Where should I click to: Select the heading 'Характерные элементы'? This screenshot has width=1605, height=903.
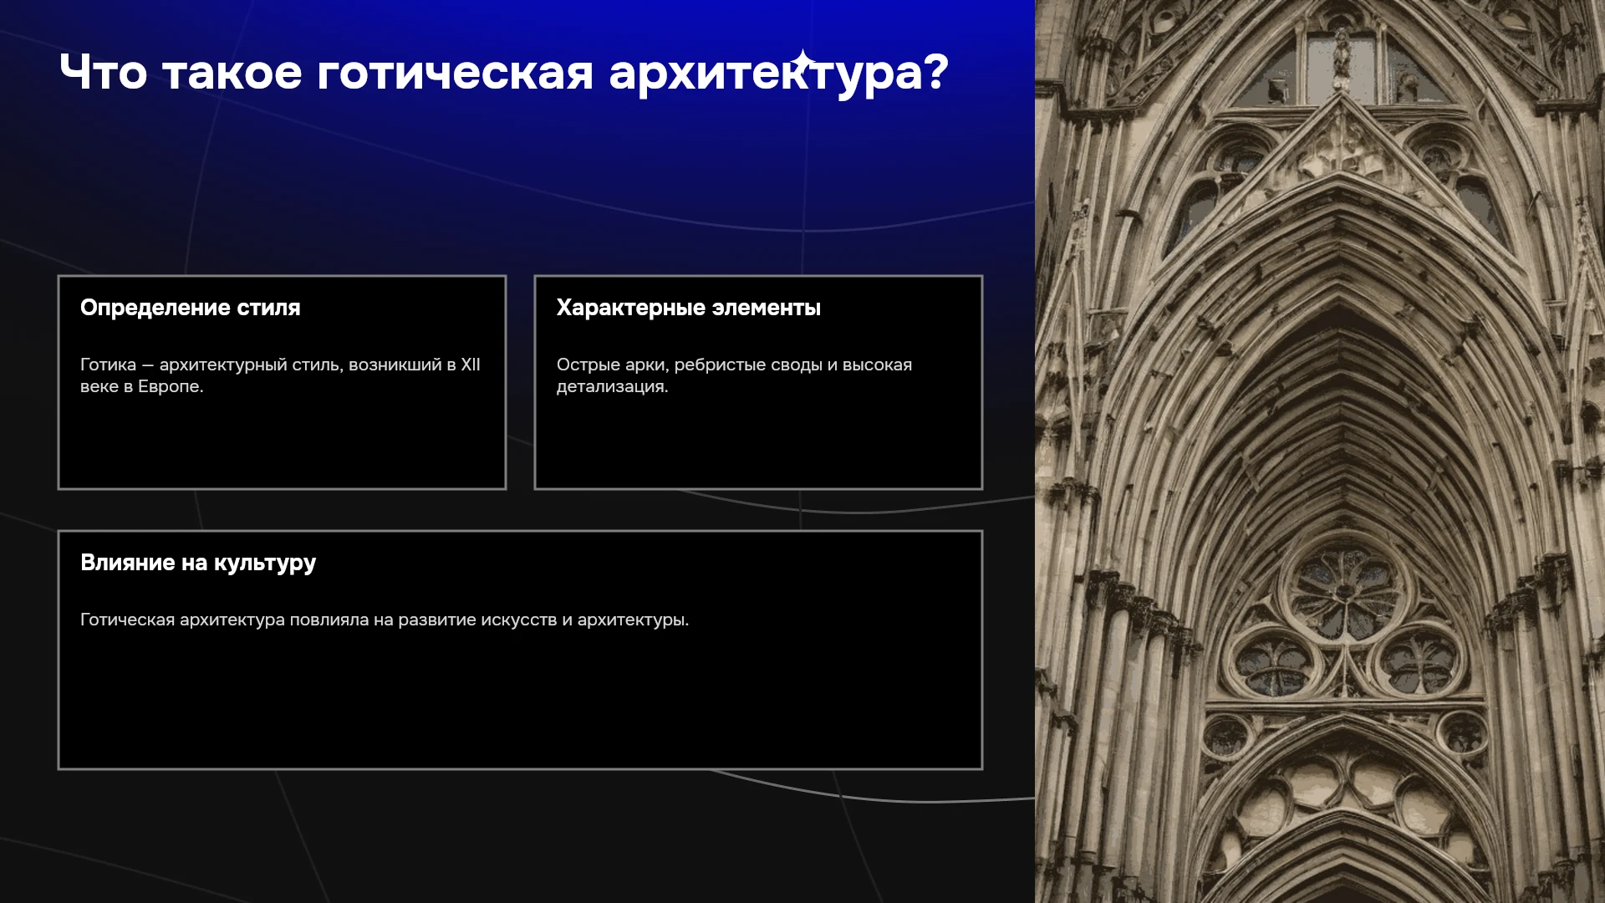click(688, 308)
